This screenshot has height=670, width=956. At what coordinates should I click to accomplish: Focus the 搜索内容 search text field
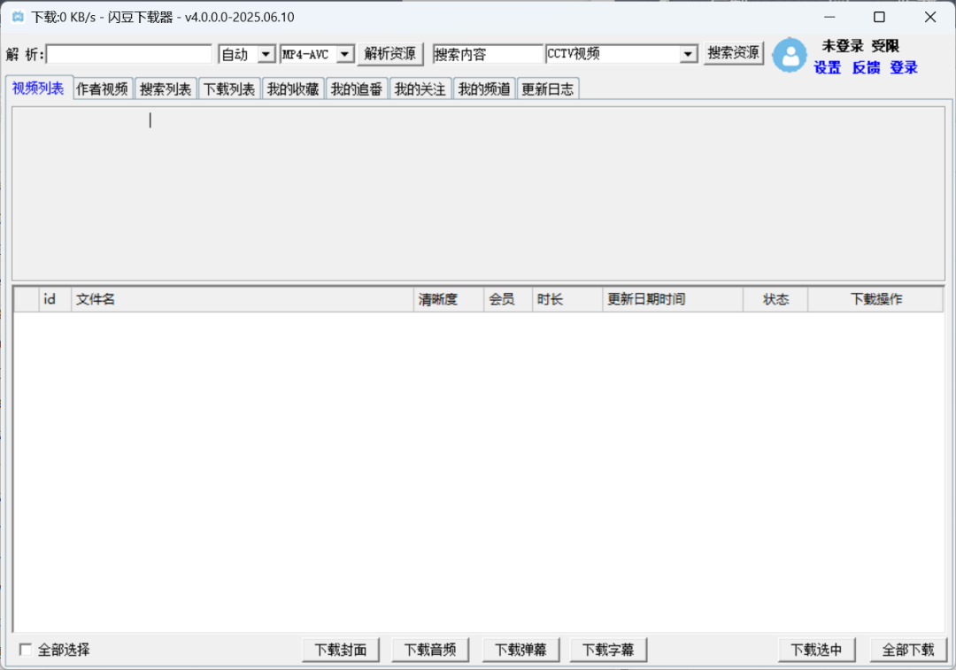coord(488,54)
